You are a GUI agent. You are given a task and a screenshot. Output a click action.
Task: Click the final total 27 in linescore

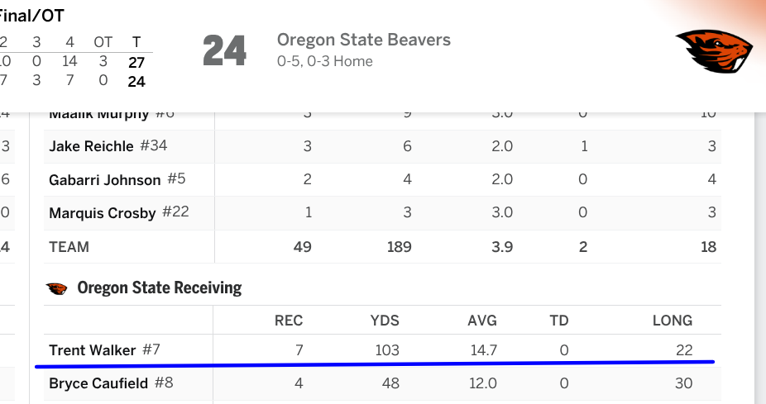tap(136, 61)
